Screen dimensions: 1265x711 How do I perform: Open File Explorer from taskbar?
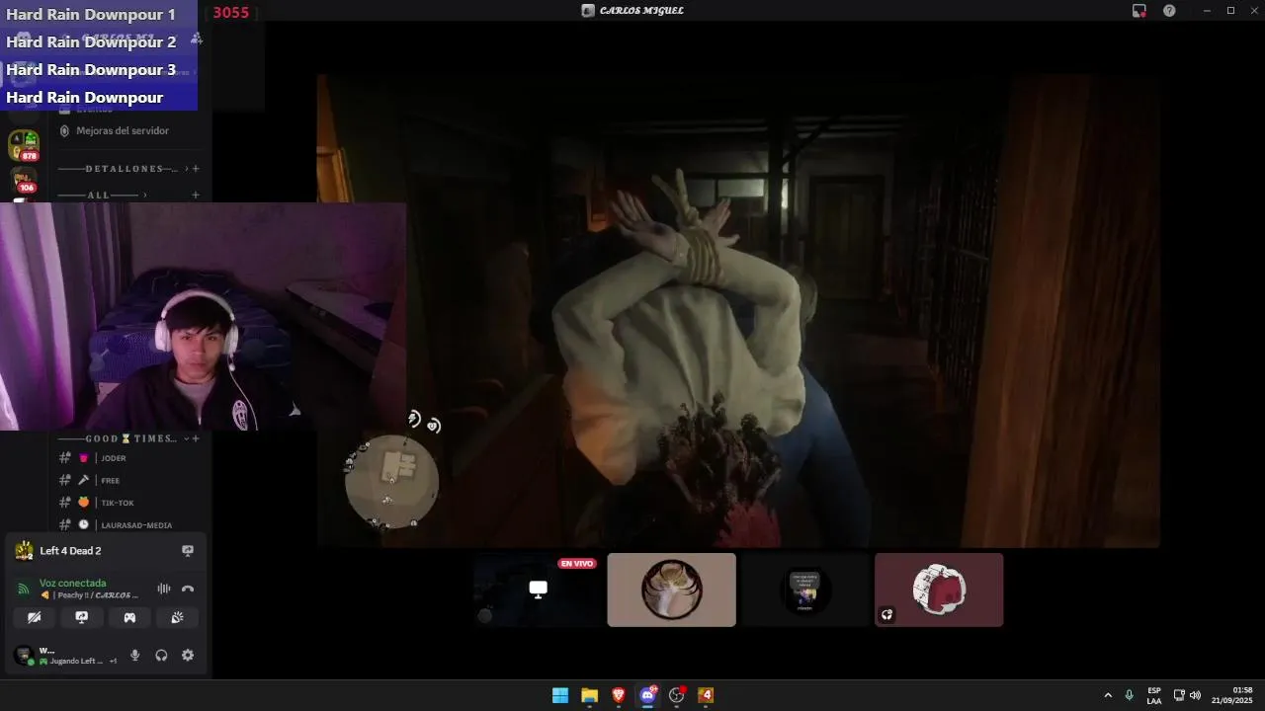pyautogui.click(x=589, y=695)
